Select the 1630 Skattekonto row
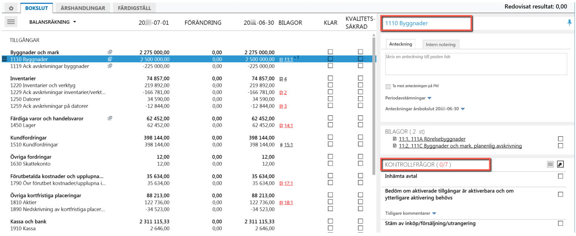Viewport: 576px width, 236px height. point(188,164)
